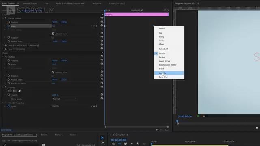This screenshot has height=146, width=260.
Task: Toggle Rotation stopwatch under Vector Motion
Action: 9,37
